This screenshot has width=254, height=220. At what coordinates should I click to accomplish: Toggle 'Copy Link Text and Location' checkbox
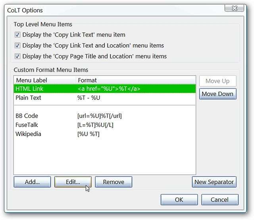coord(17,46)
